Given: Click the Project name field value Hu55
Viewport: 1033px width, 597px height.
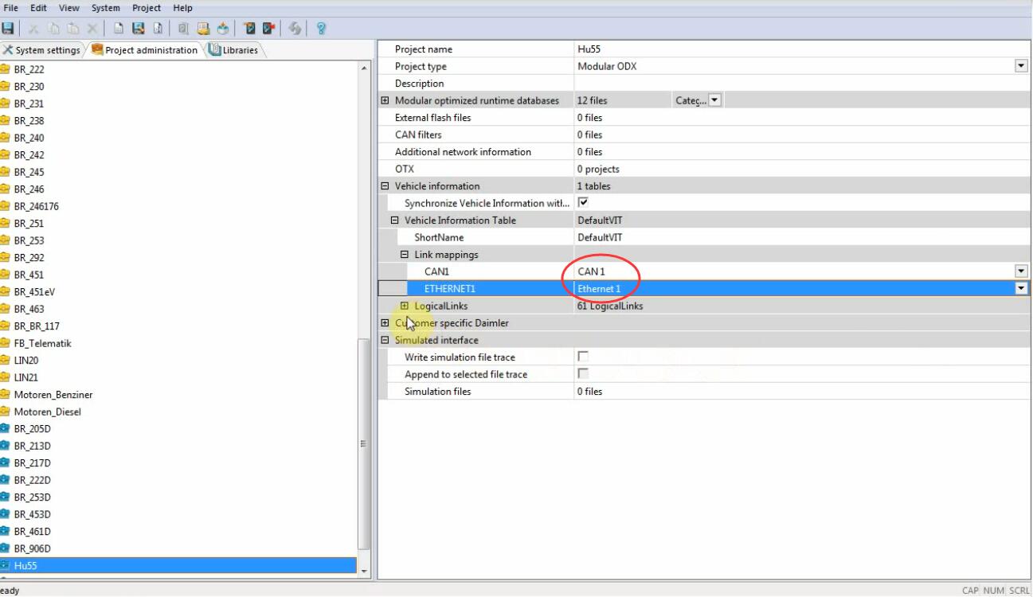Looking at the screenshot, I should pyautogui.click(x=589, y=49).
